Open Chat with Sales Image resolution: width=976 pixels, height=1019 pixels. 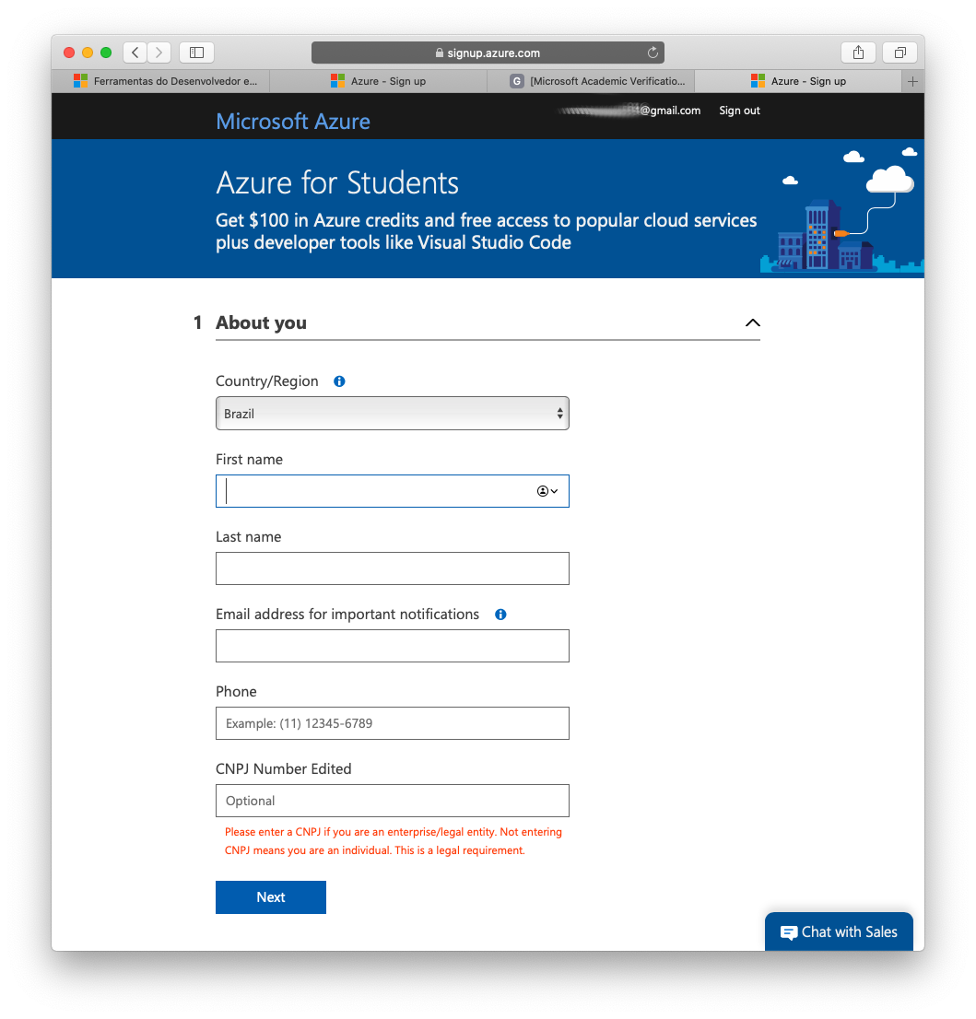click(839, 931)
